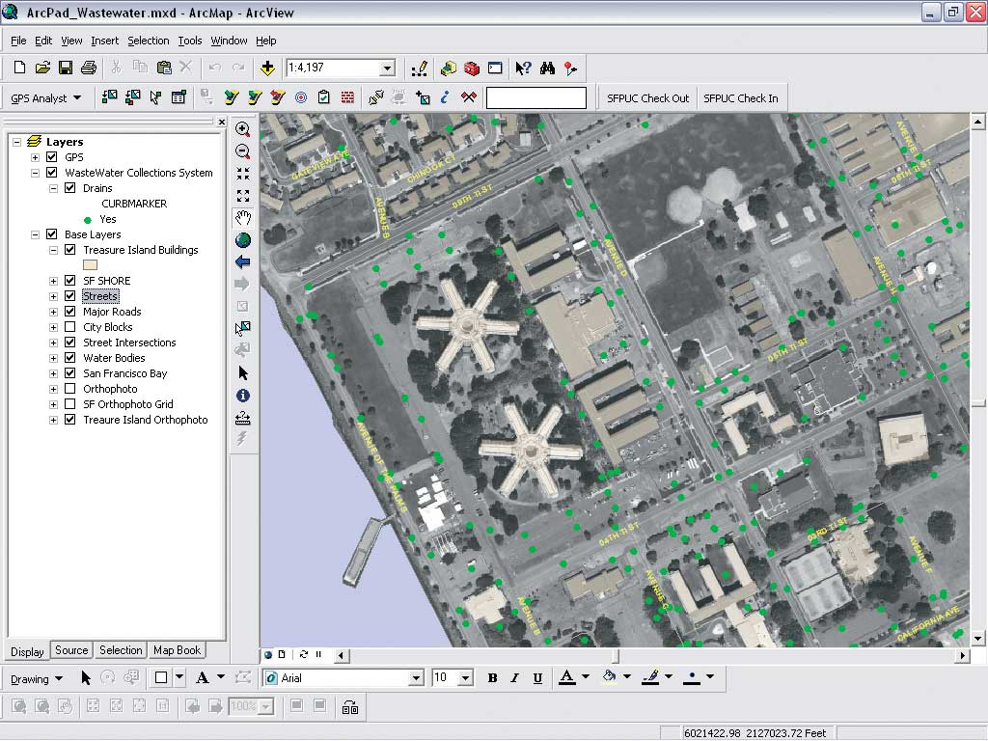Image resolution: width=988 pixels, height=741 pixels.
Task: Open the GPS Analyst dropdown menu
Action: pyautogui.click(x=46, y=97)
